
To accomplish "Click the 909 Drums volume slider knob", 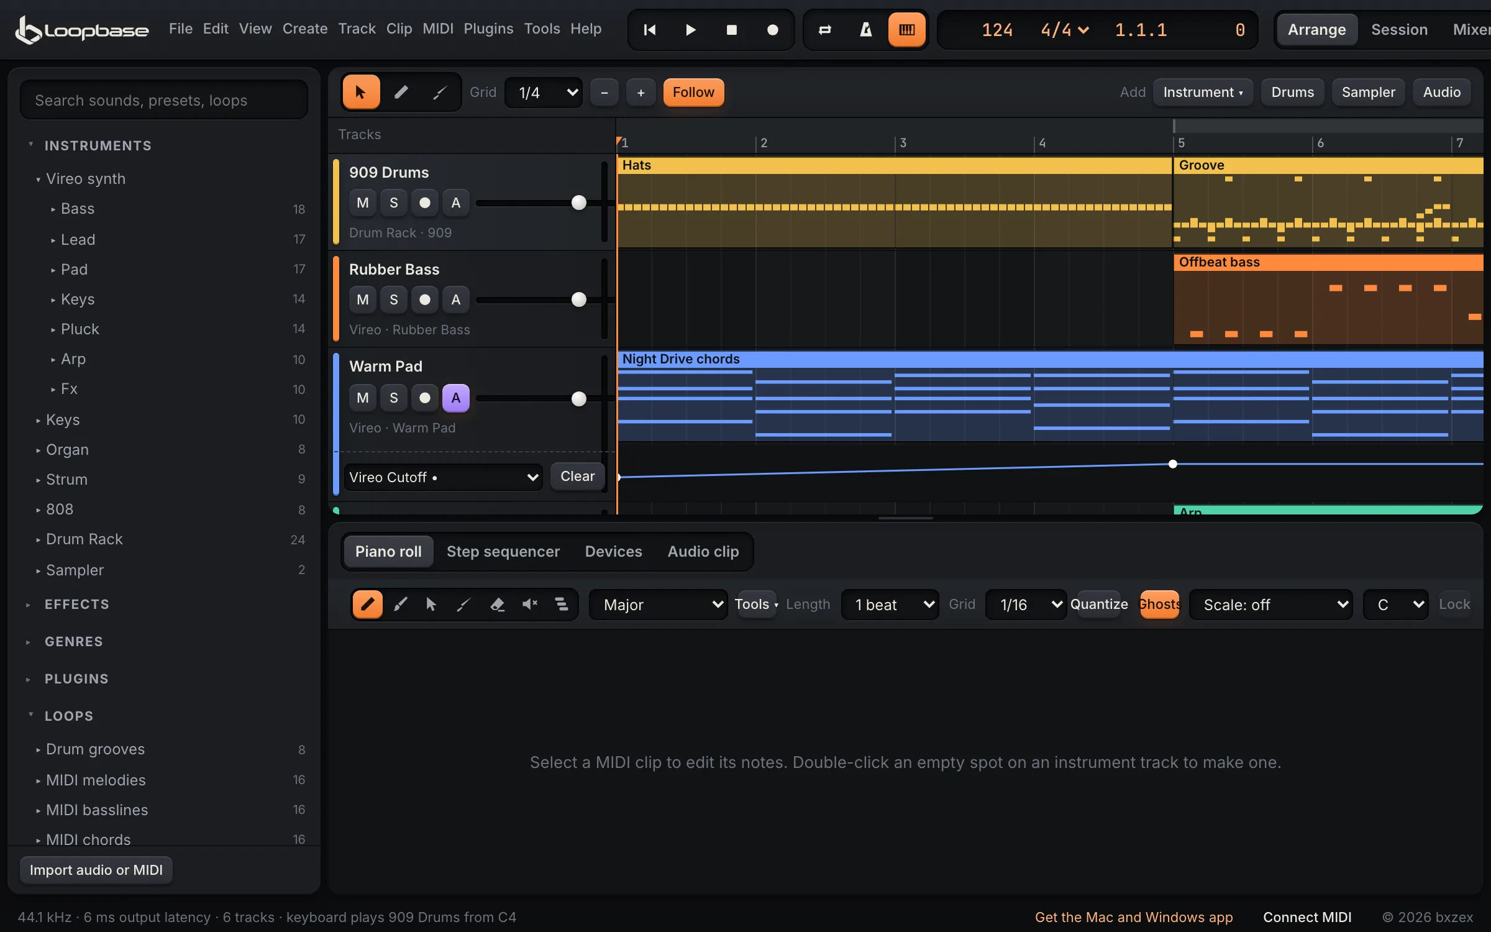I will (579, 203).
